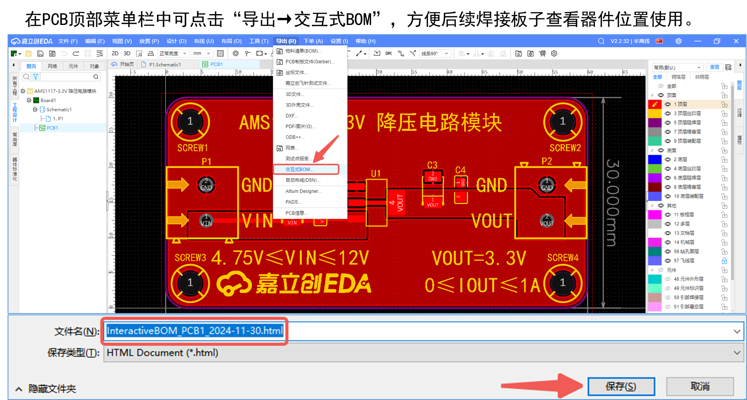Select the pad placement tool
Image resolution: width=747 pixels, height=400 pixels.
[248, 54]
